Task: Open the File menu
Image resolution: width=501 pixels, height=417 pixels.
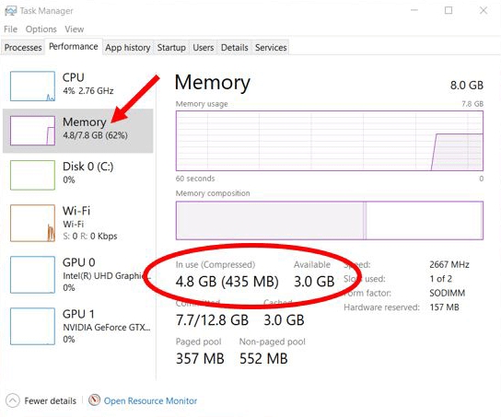Action: point(10,29)
